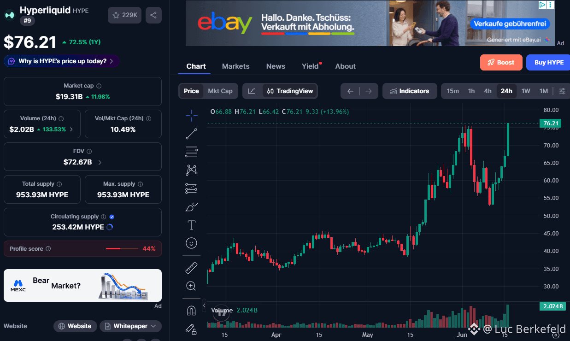Click the chart time zone settings icon
The width and height of the screenshot is (570, 341).
pos(556,335)
